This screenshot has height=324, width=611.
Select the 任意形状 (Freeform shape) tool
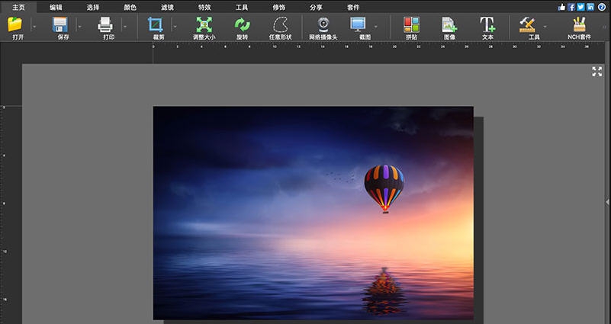[280, 24]
